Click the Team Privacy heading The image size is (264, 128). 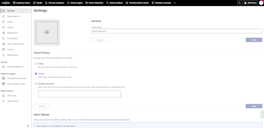[42, 53]
